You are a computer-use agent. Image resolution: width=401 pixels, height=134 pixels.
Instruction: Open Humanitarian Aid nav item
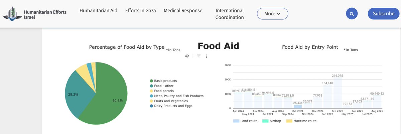tap(98, 10)
